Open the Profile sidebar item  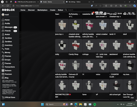(x=6, y=24)
